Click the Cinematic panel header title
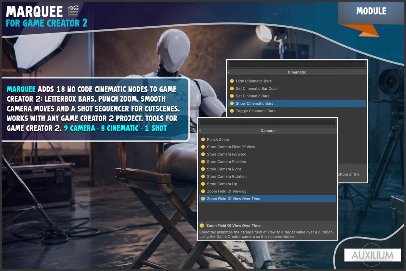The image size is (406, 271). [x=297, y=72]
